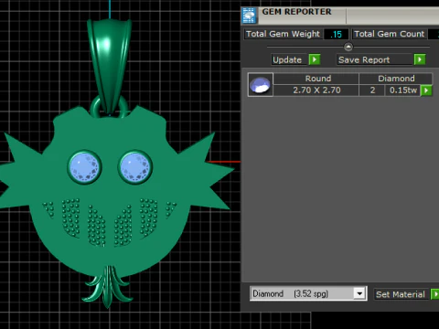Collapse the panel using the divider arrow
This screenshot has height=329, width=439.
(x=348, y=47)
